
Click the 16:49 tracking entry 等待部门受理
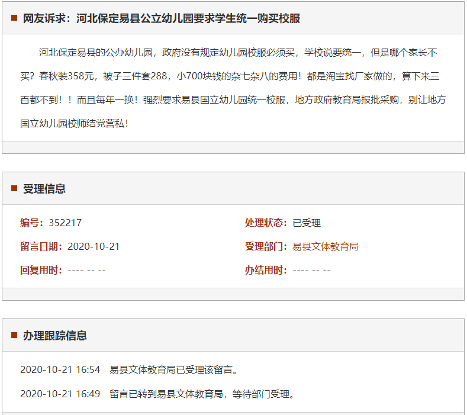(202, 394)
